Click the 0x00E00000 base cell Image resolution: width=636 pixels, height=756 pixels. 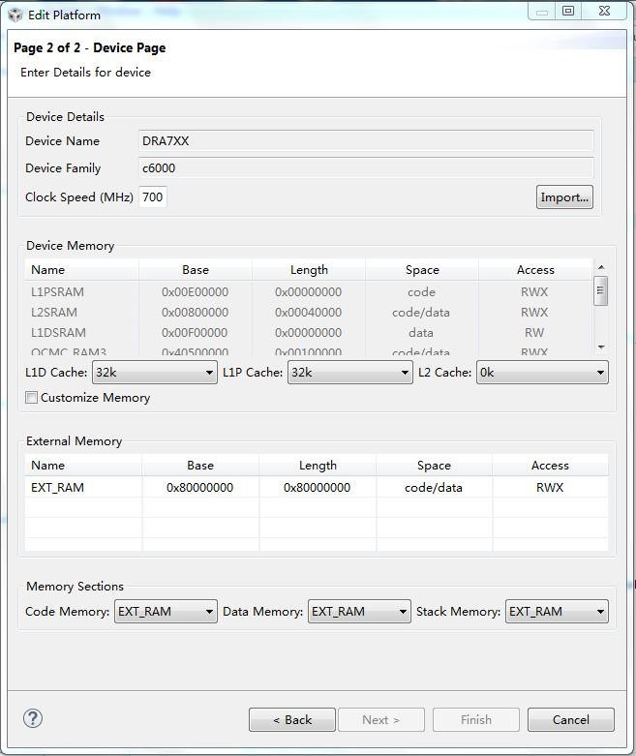pyautogui.click(x=195, y=291)
